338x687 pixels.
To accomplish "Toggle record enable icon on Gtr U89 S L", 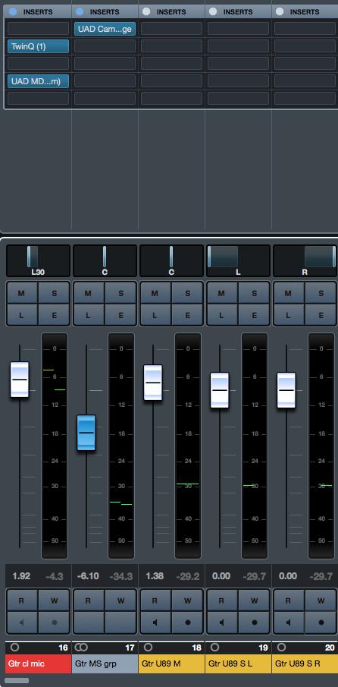I will (254, 622).
